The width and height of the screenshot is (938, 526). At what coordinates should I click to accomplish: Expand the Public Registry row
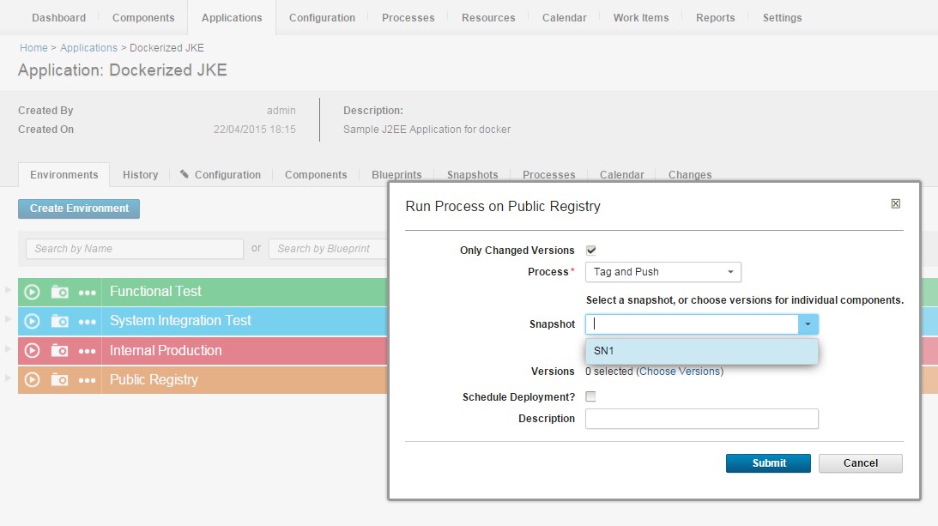click(8, 378)
